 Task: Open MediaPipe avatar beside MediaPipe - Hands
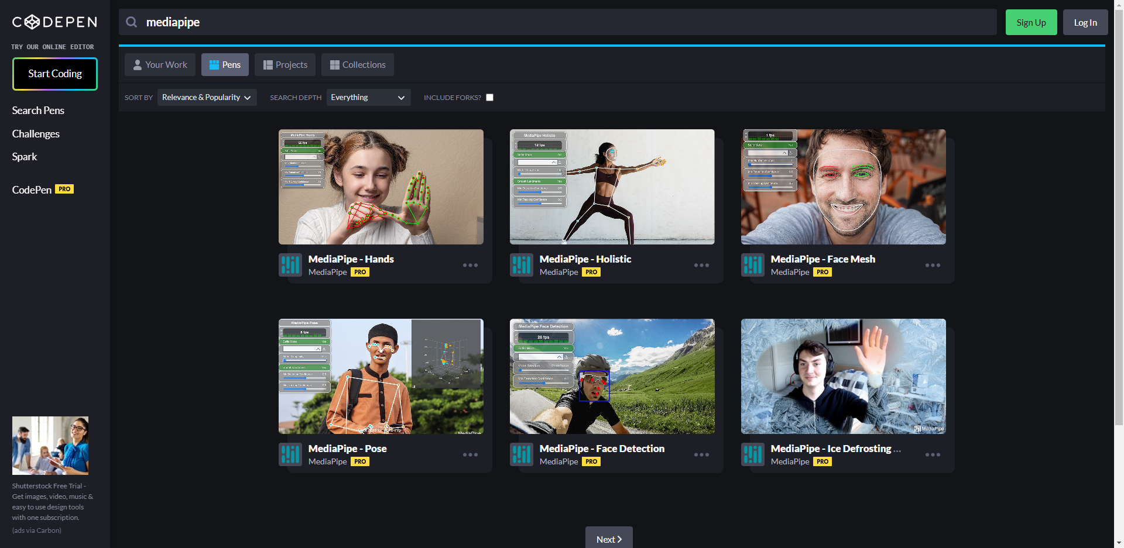290,265
